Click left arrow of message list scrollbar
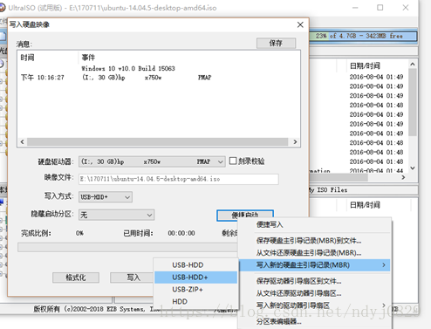 [23, 142]
